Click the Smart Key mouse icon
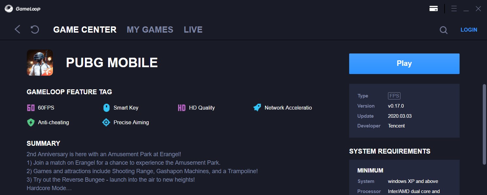This screenshot has height=195, width=487. click(x=106, y=108)
